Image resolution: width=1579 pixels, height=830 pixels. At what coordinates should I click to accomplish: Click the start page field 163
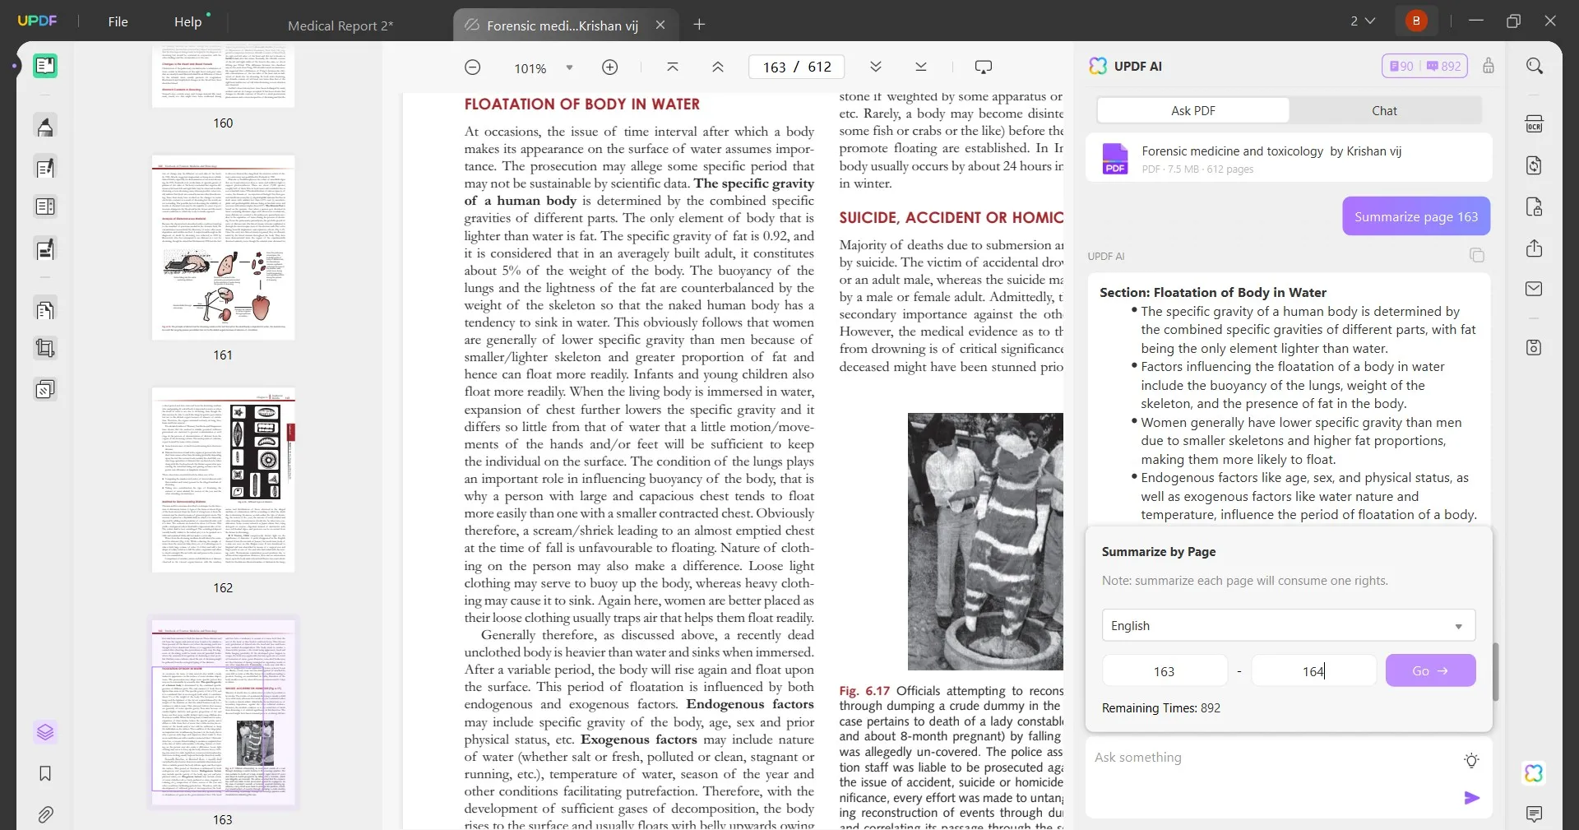[x=1165, y=671]
